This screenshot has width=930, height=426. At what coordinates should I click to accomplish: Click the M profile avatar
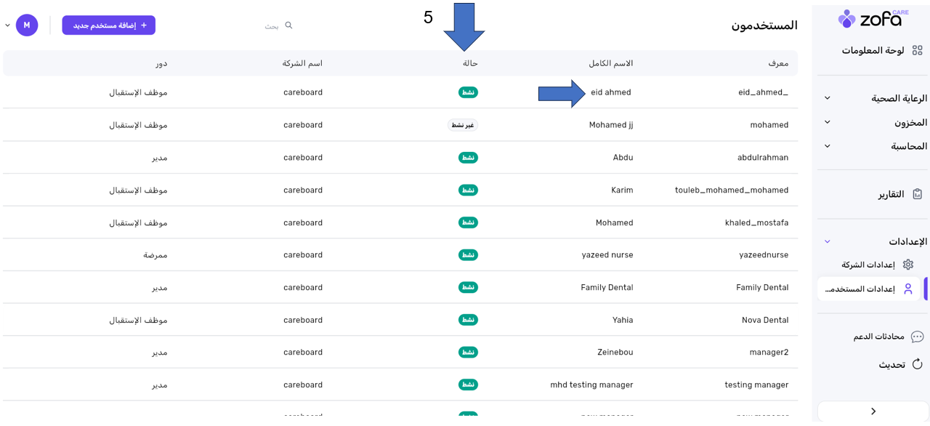27,25
